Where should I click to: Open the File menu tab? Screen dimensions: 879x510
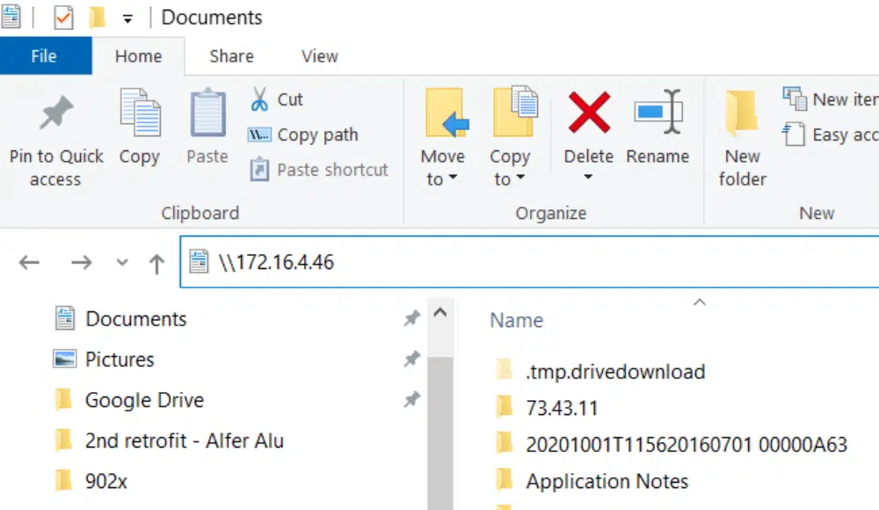[x=44, y=56]
